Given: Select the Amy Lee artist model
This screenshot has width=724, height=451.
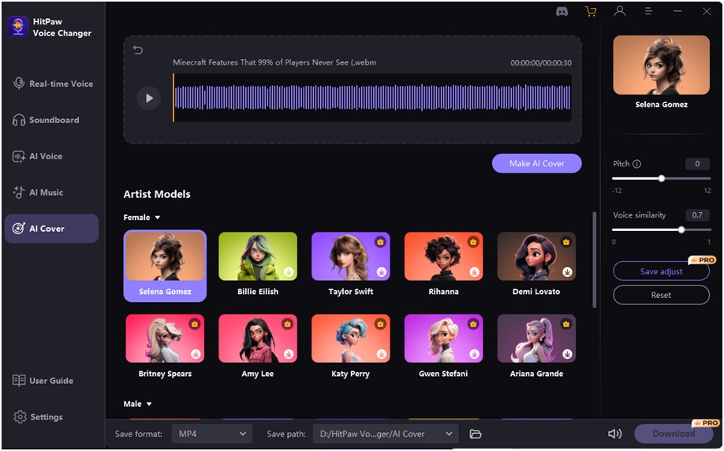Looking at the screenshot, I should click(x=258, y=347).
